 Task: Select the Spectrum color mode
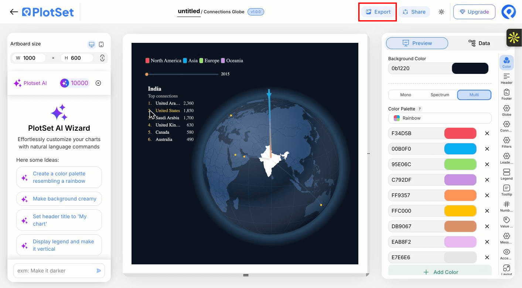(440, 95)
